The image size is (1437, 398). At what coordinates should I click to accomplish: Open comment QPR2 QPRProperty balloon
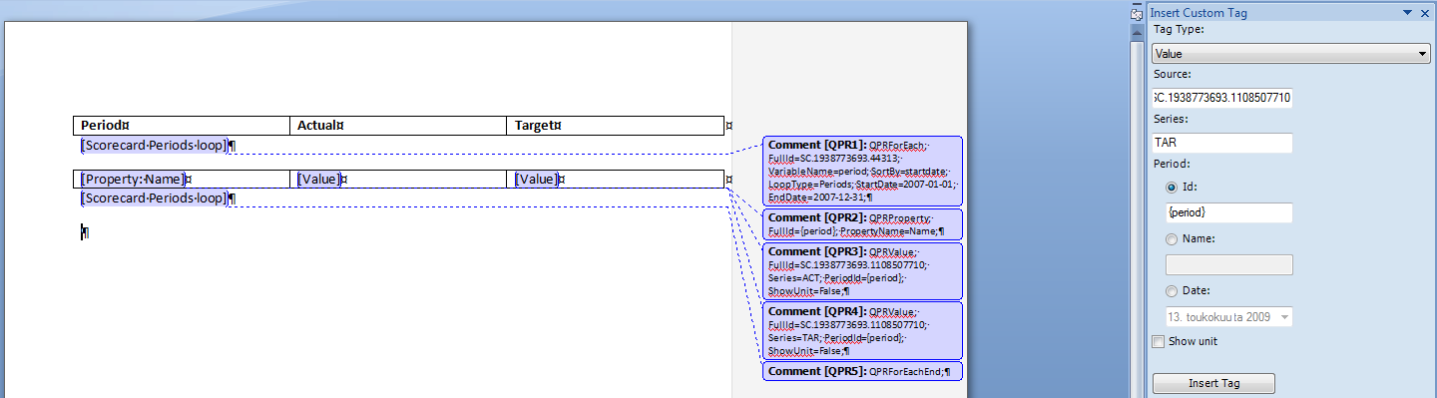pyautogui.click(x=862, y=223)
